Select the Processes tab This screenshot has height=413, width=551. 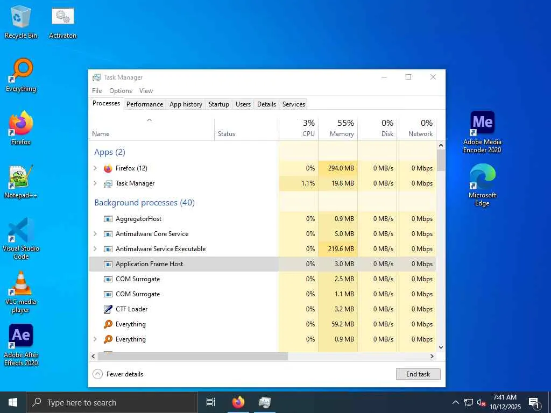[106, 103]
